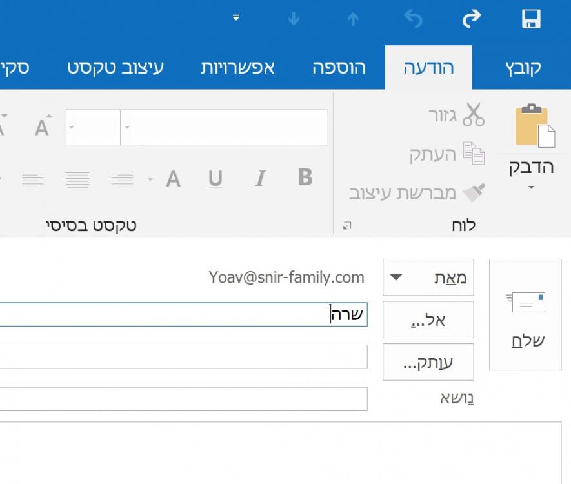Click the שלח (Send) button
The height and width of the screenshot is (484, 571).
pyautogui.click(x=525, y=315)
